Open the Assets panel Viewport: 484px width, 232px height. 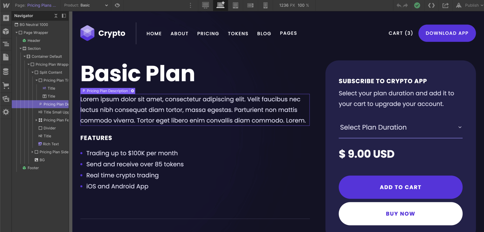[6, 99]
